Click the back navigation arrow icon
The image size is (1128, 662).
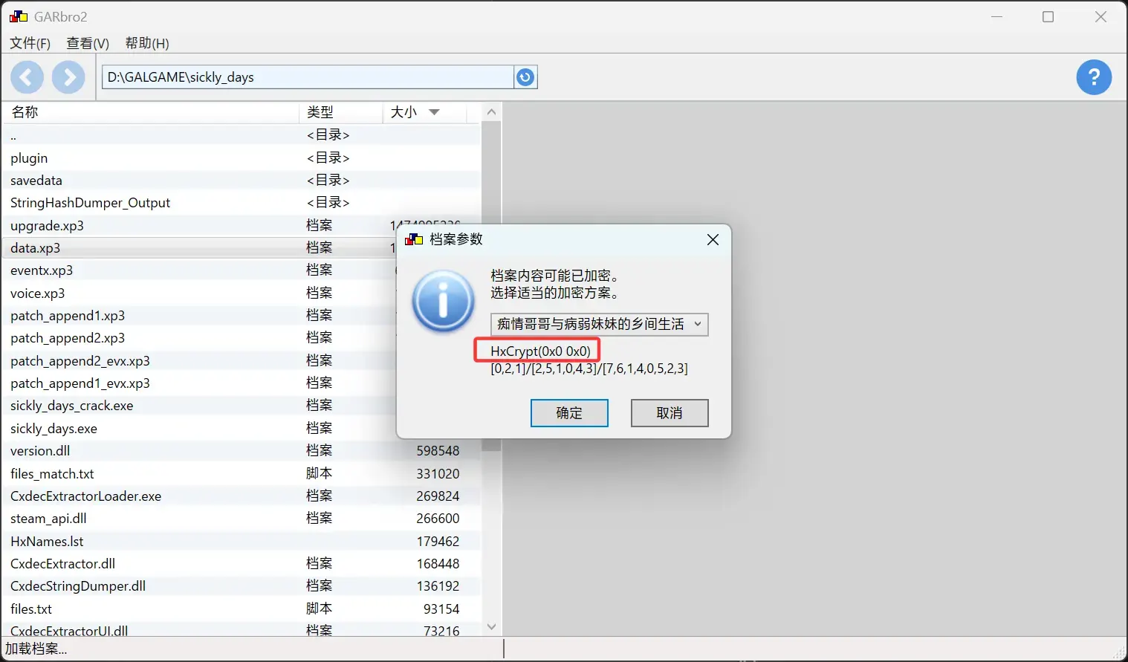coord(27,77)
